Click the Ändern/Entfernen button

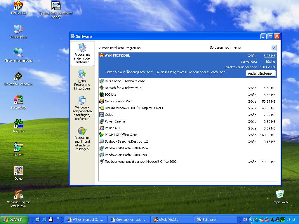click(x=261, y=73)
